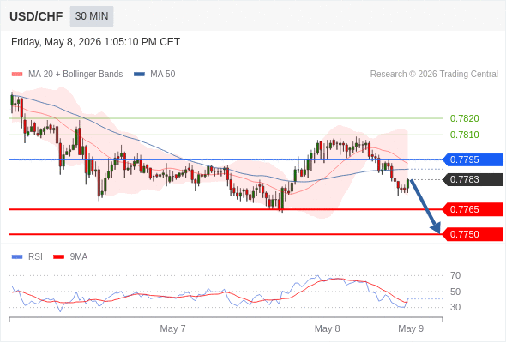Click the 30 MIN timeframe button
Viewport: 506px width, 343px height.
pos(92,16)
